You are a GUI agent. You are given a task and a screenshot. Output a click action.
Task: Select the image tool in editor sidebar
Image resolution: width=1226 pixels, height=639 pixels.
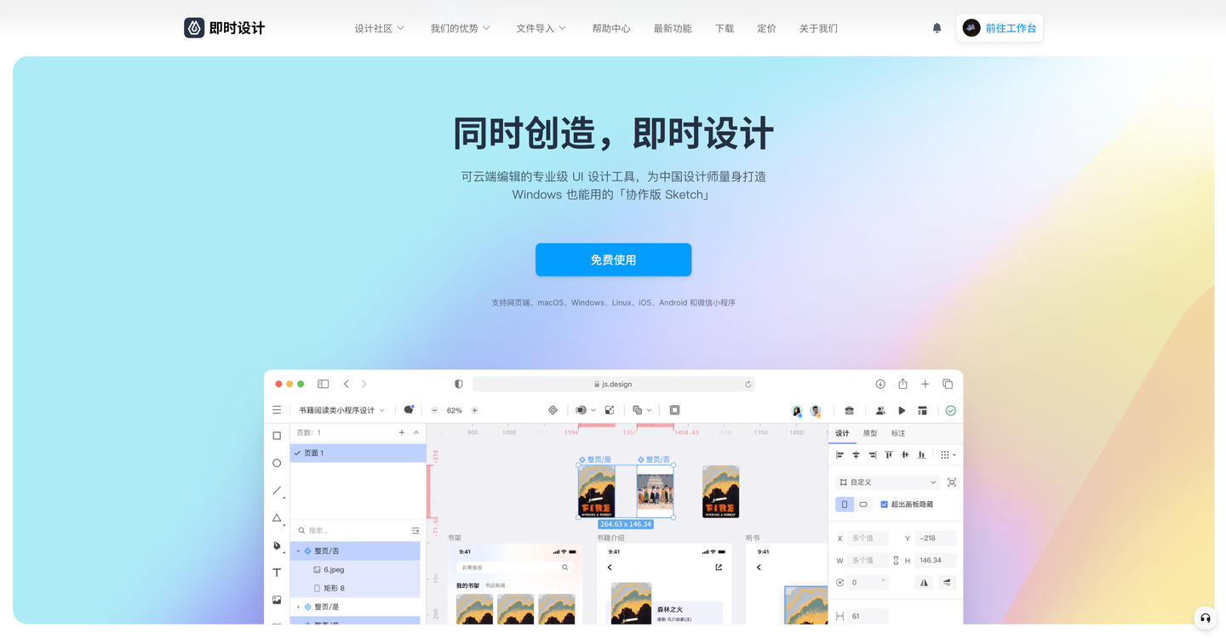tap(277, 600)
